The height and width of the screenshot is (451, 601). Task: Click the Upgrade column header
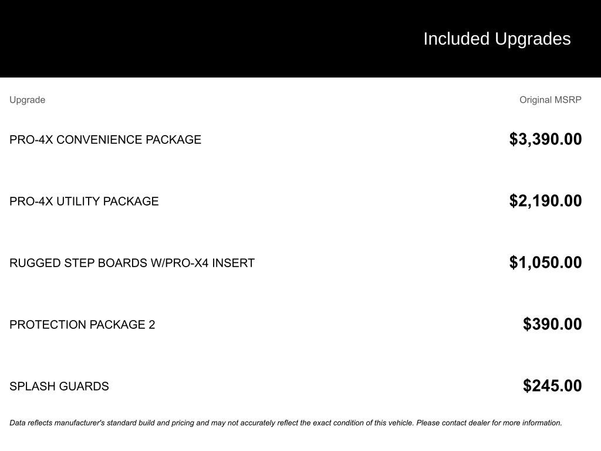[27, 100]
